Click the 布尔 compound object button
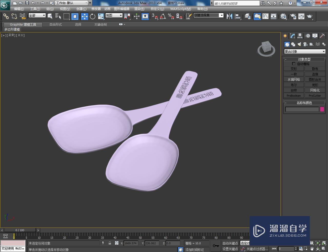This screenshot has width=328, height=252. (x=294, y=85)
